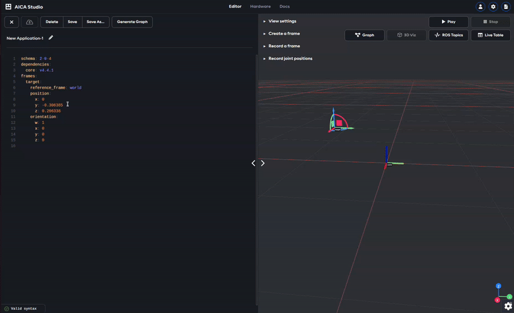Click the reference_frame: world line

pyautogui.click(x=56, y=87)
